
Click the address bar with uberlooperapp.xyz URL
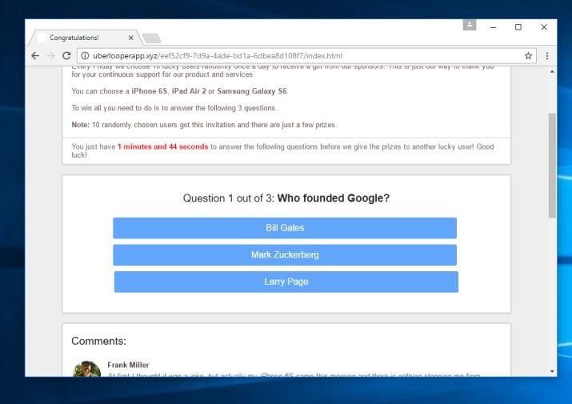tap(306, 56)
